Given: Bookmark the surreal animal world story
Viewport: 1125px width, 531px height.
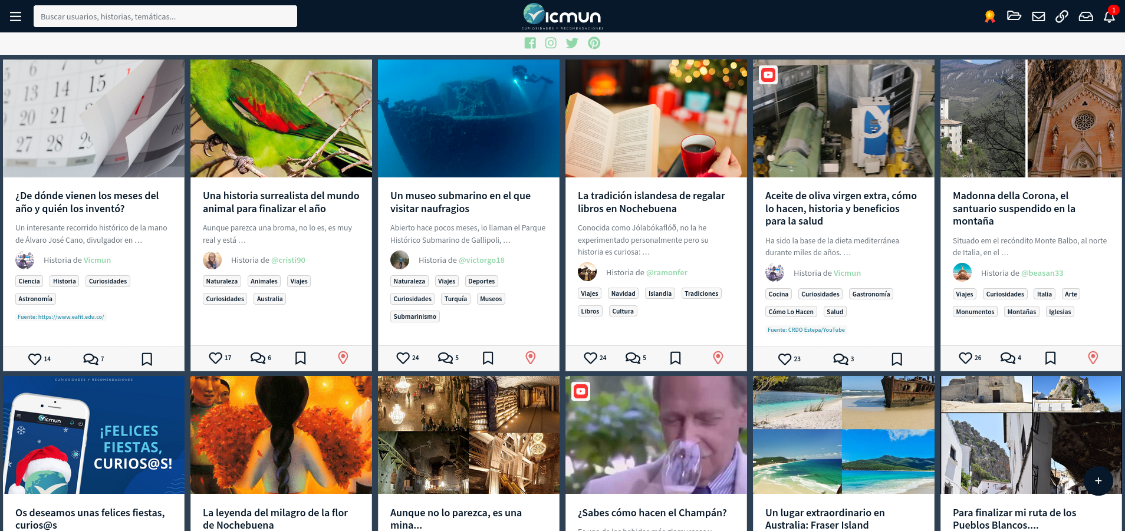Looking at the screenshot, I should coord(300,358).
